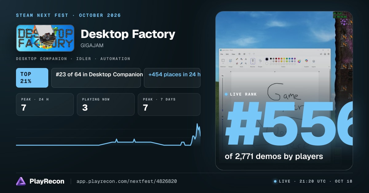Open the View menu in Paint
The image size is (369, 193).
pos(233,54)
